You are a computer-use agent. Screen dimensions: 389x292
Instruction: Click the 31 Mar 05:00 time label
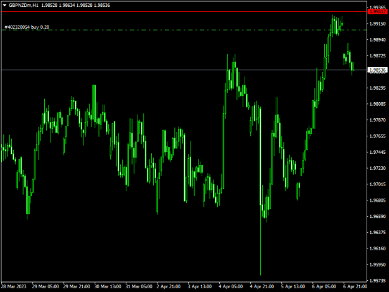[x=139, y=286]
